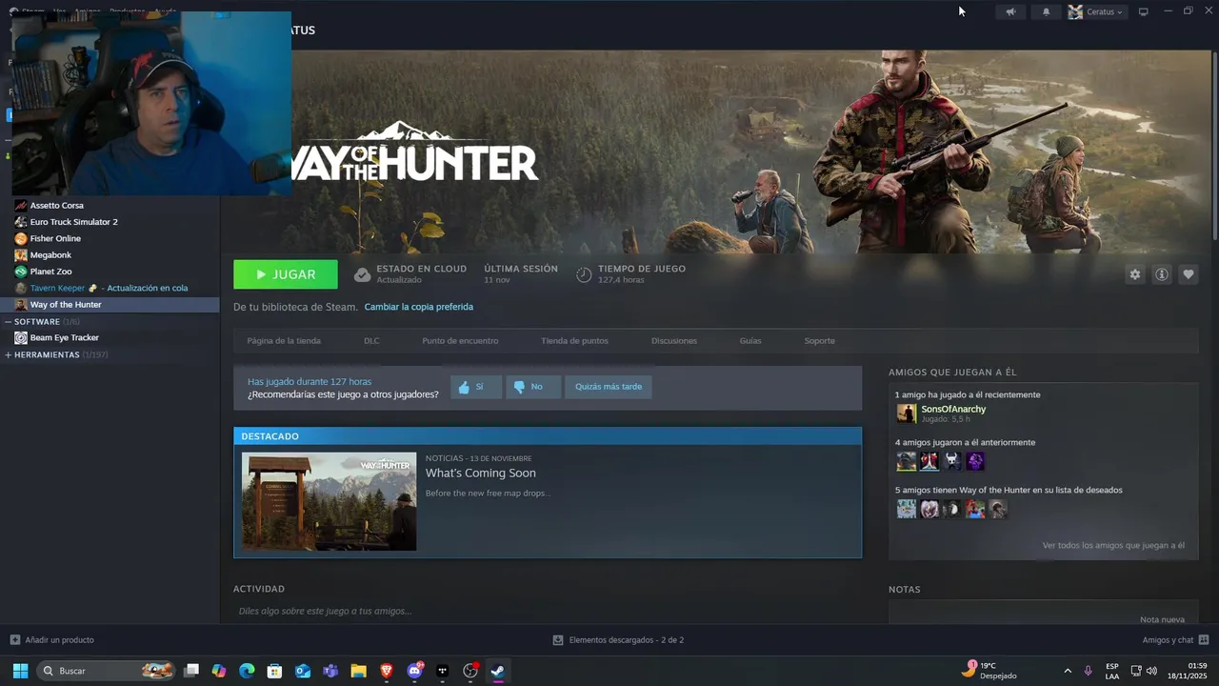Click last purple avatar under jugaron anteriormente
This screenshot has height=686, width=1219.
975,461
